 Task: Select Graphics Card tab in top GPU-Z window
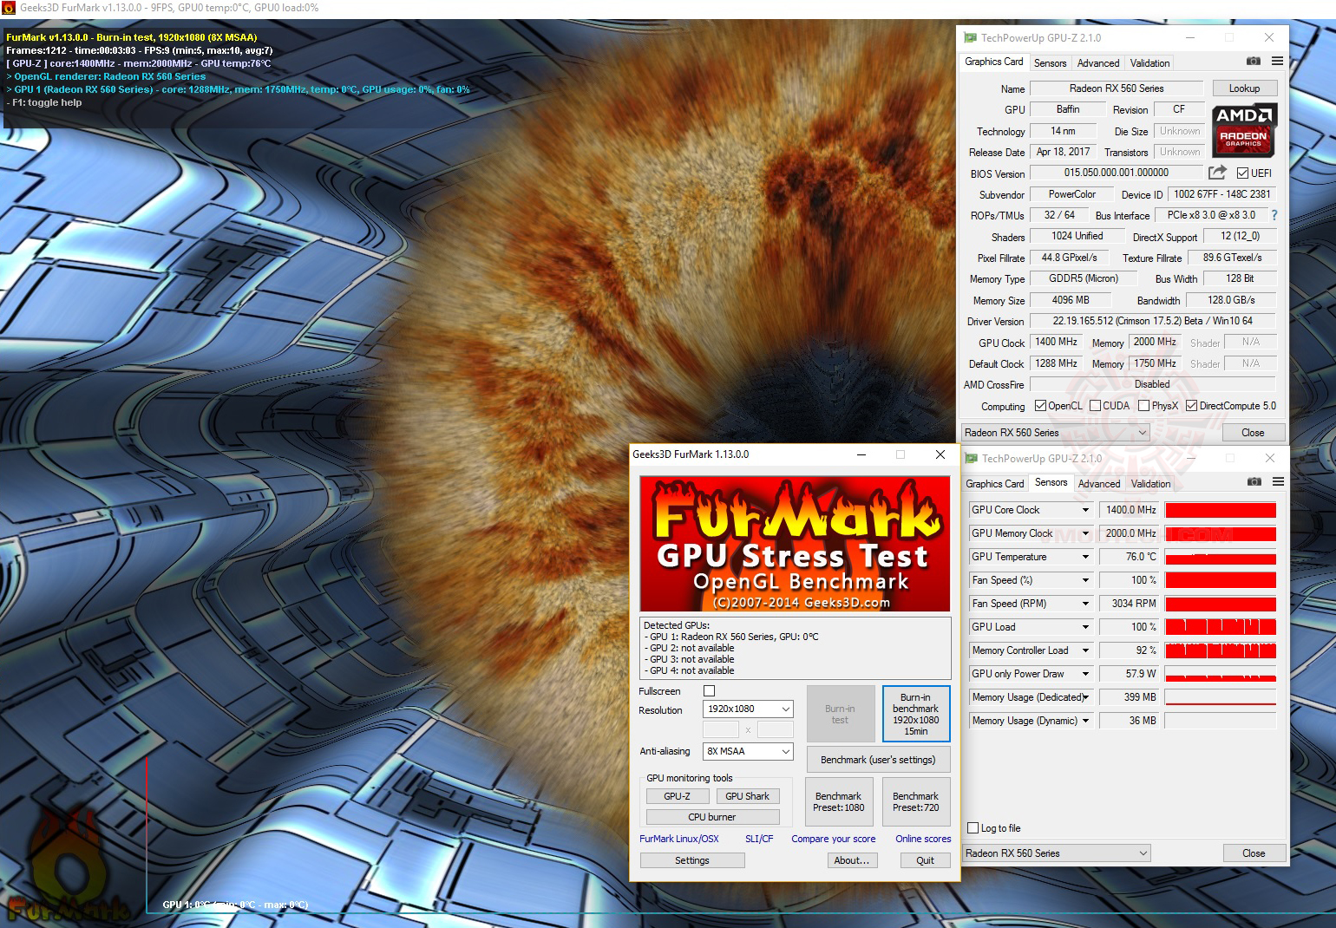[994, 62]
